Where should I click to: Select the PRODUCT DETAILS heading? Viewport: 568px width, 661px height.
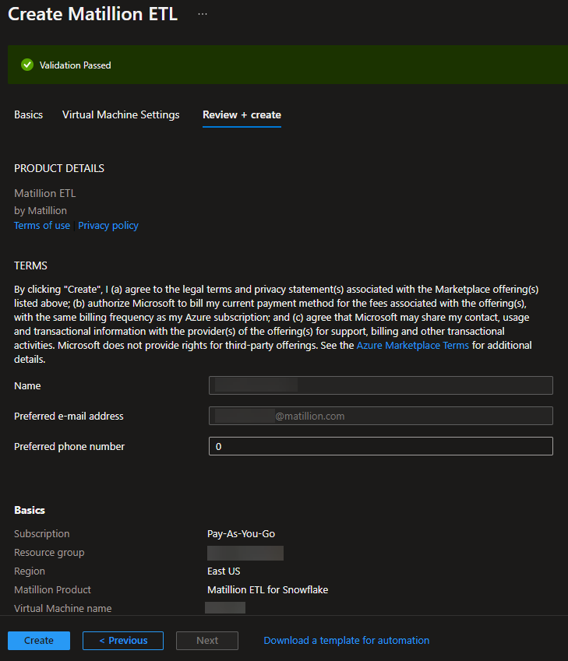[x=59, y=168]
